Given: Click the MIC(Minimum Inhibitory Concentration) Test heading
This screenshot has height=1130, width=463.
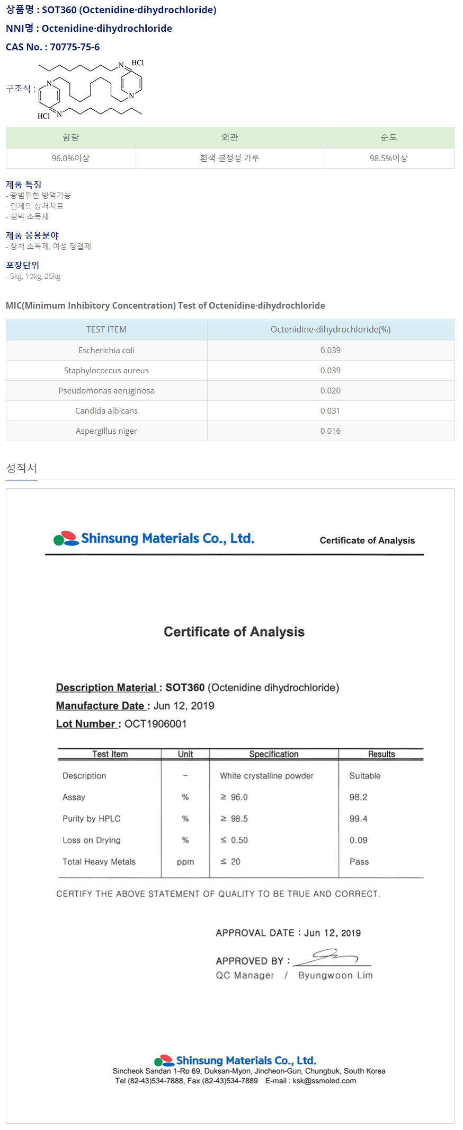Looking at the screenshot, I should 165,305.
